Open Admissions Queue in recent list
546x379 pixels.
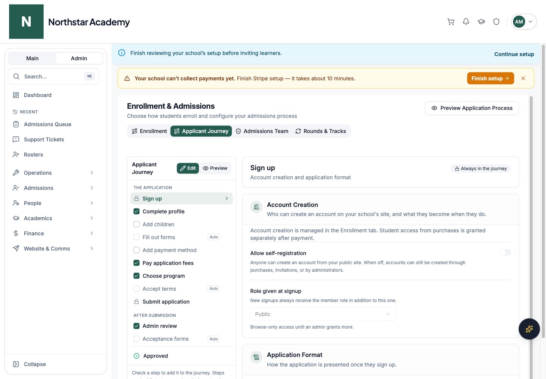click(53, 124)
